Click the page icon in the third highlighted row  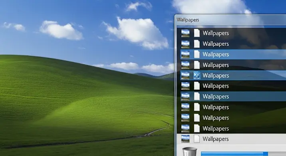(197, 54)
